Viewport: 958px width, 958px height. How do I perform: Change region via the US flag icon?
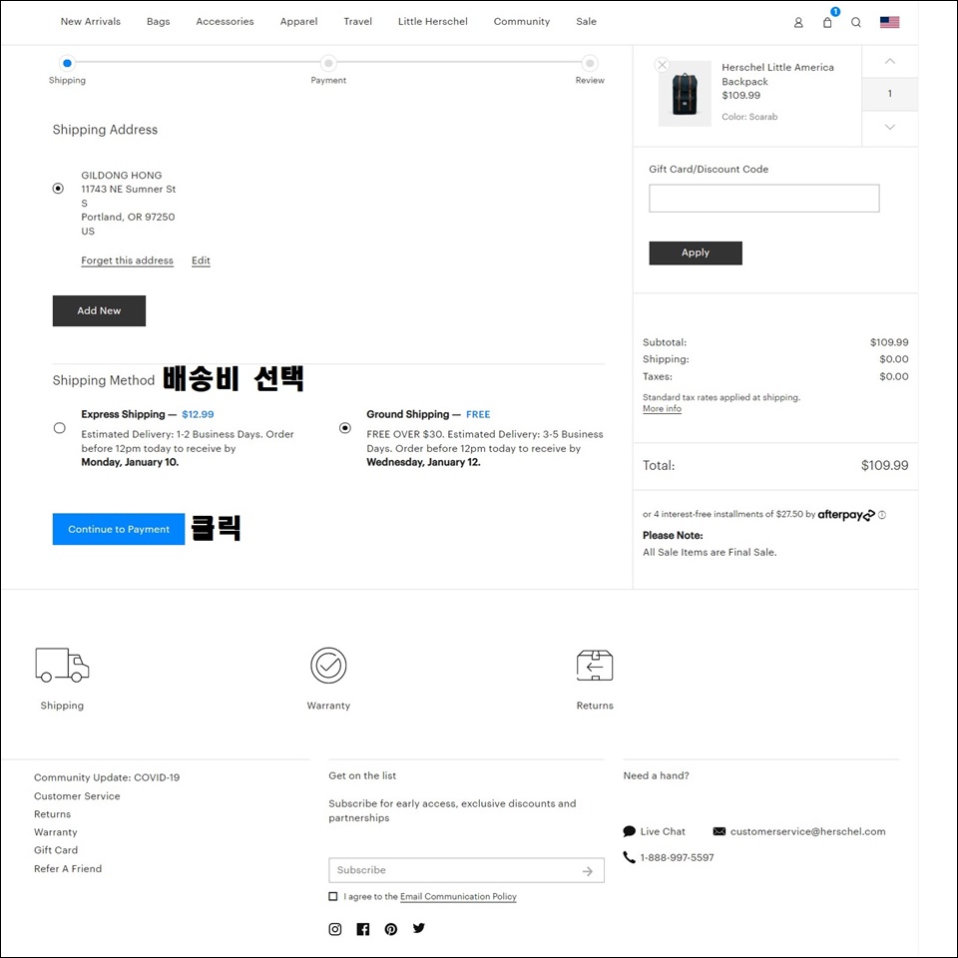click(889, 23)
